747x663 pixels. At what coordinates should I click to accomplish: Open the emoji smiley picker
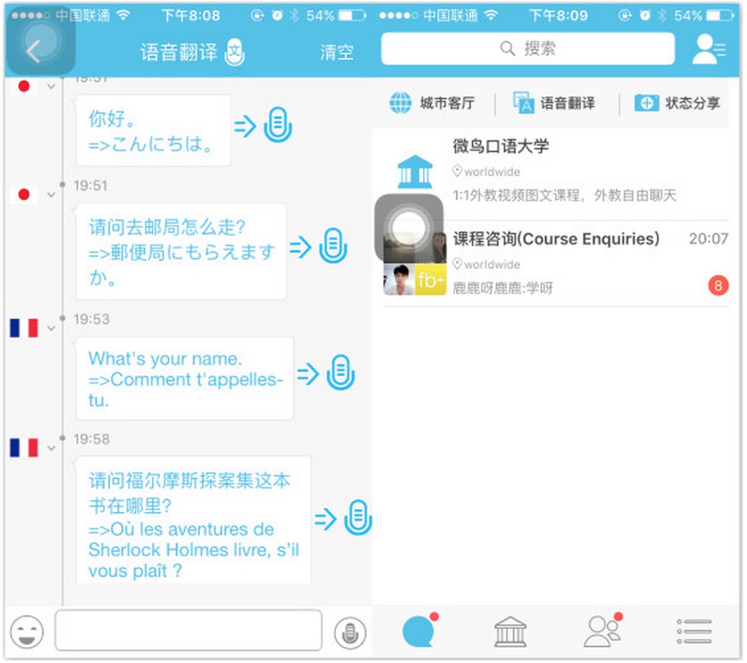27,631
